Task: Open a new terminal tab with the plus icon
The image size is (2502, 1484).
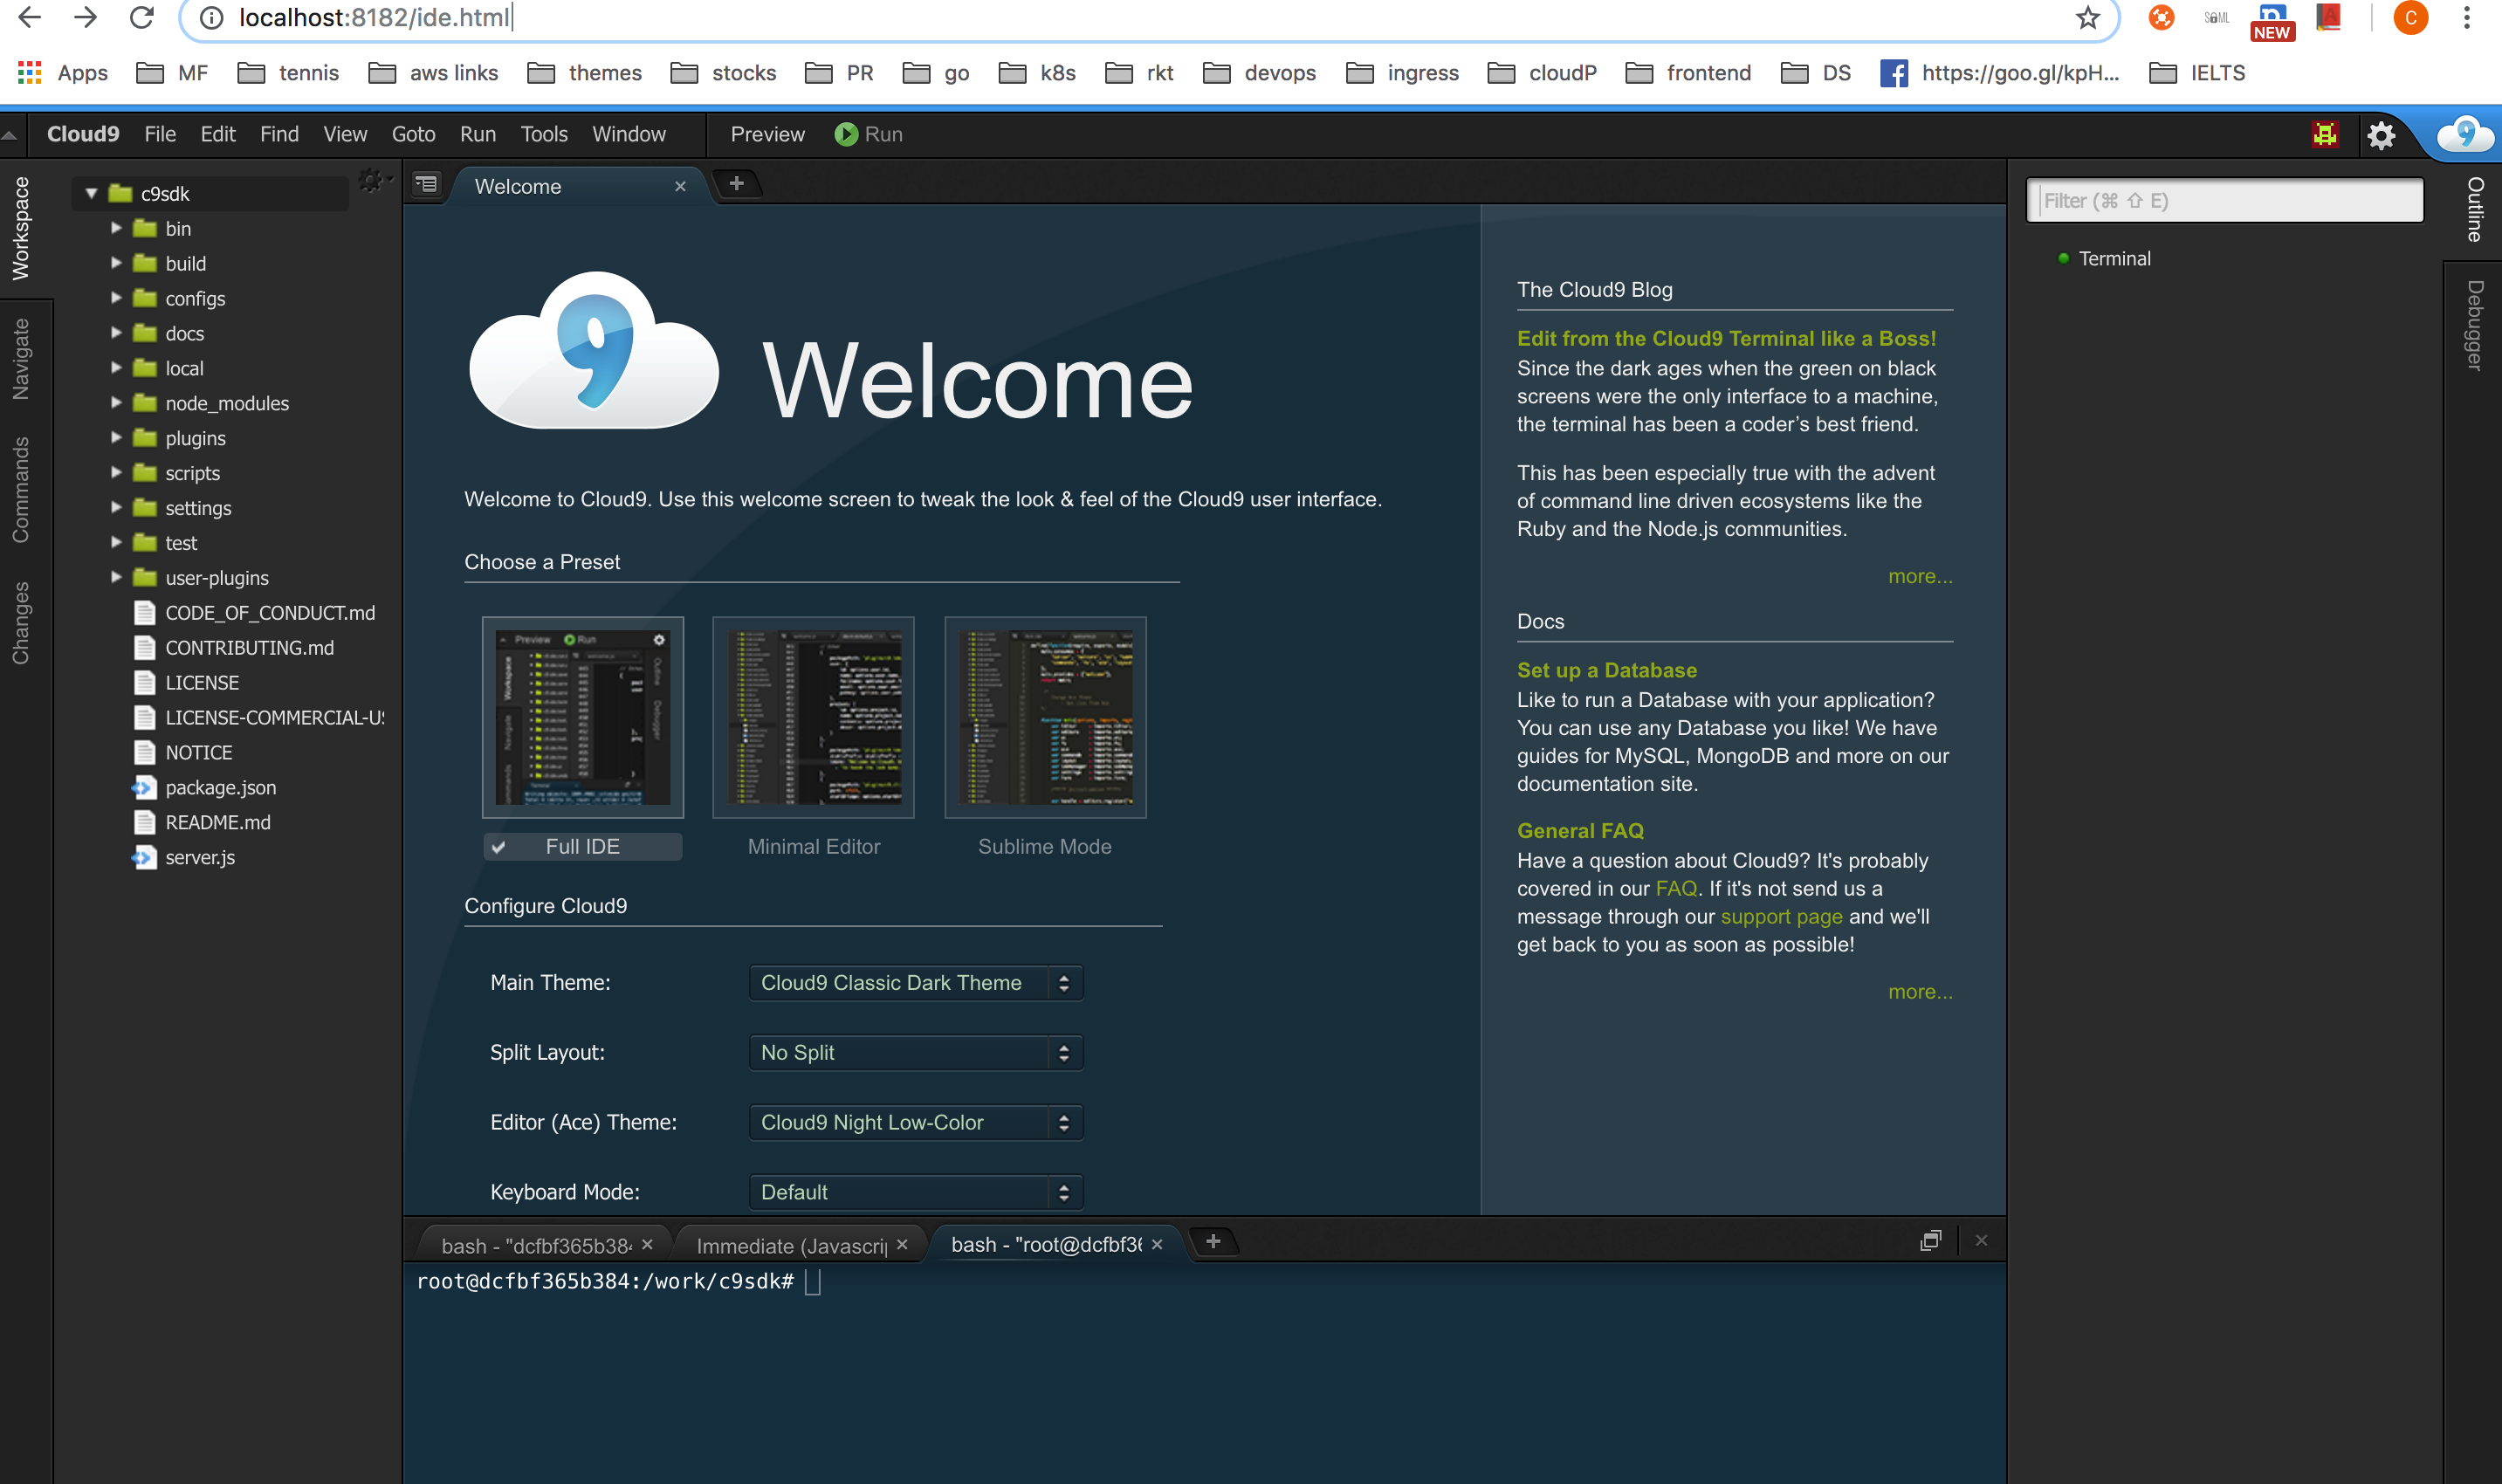Action: [1213, 1242]
